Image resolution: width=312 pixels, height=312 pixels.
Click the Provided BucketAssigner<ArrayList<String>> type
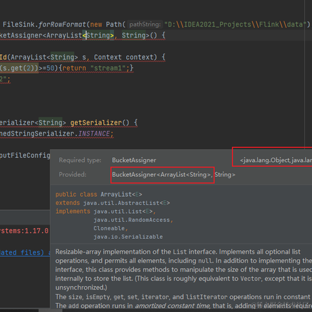pos(162,175)
